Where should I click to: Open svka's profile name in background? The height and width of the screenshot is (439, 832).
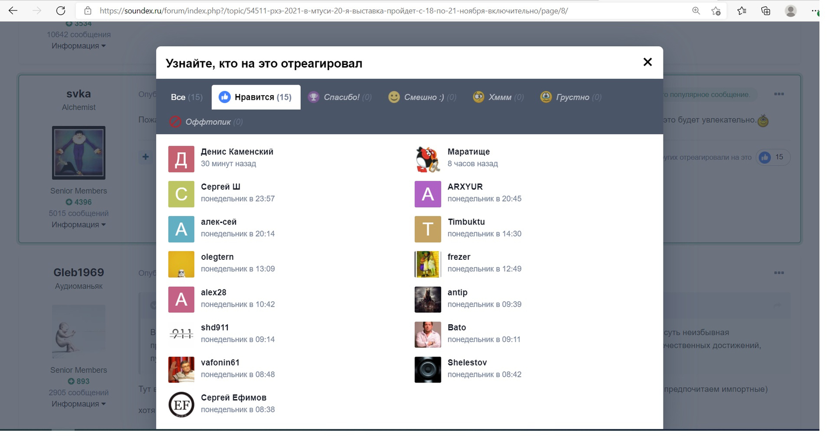(79, 94)
